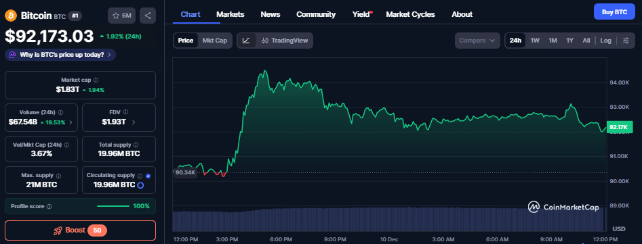Show Total supply info icon
This screenshot has width=642, height=244.
(136, 145)
